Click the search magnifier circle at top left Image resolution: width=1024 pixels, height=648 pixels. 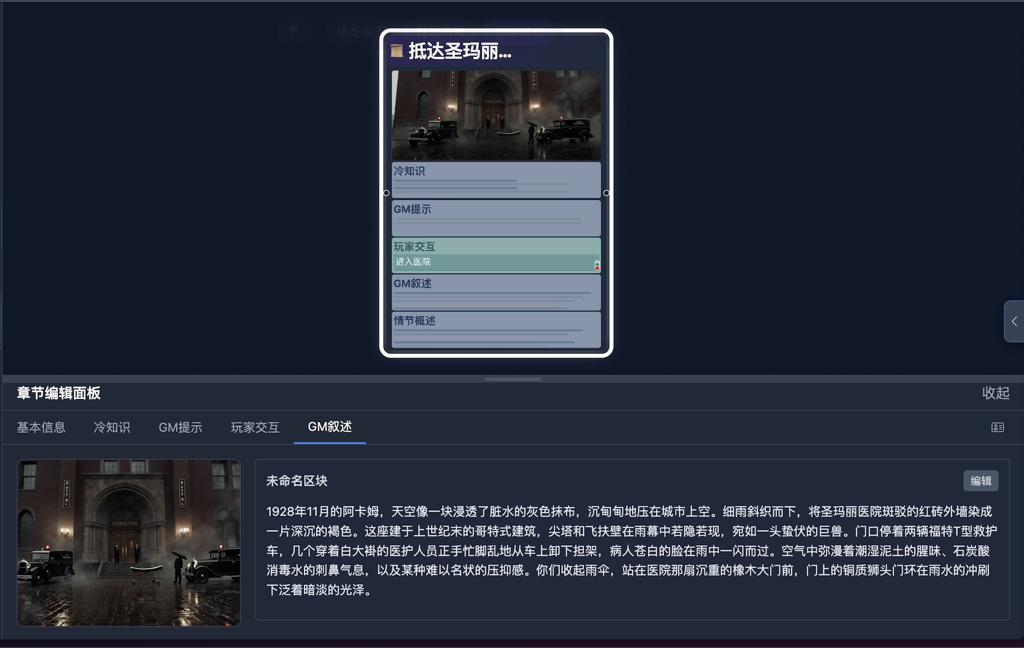click(x=295, y=31)
